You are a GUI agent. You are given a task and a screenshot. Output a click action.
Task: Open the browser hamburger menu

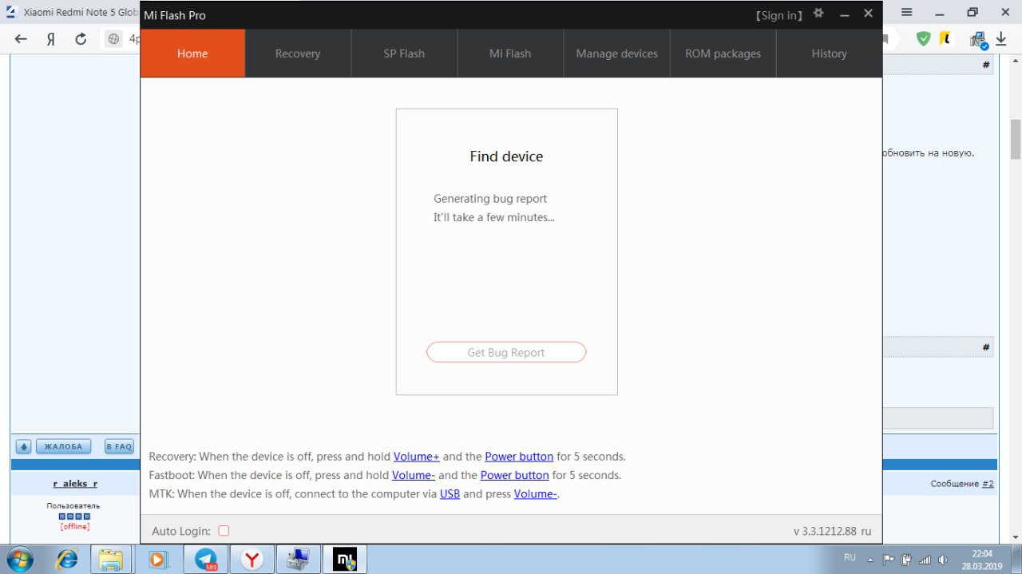coord(906,12)
